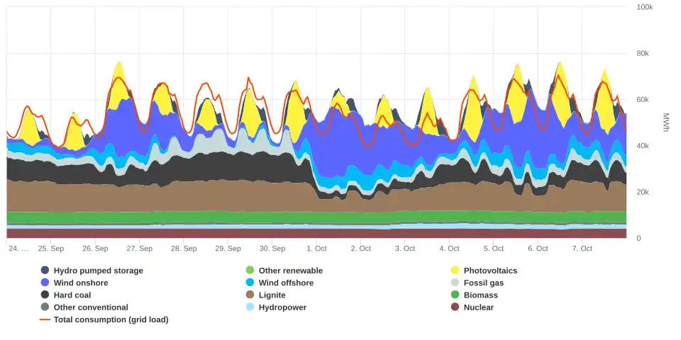Click the brown Lignite legend marker
This screenshot has height=340, width=681.
point(250,295)
